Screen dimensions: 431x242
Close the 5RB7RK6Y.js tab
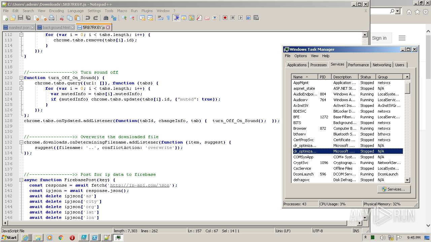tap(108, 28)
